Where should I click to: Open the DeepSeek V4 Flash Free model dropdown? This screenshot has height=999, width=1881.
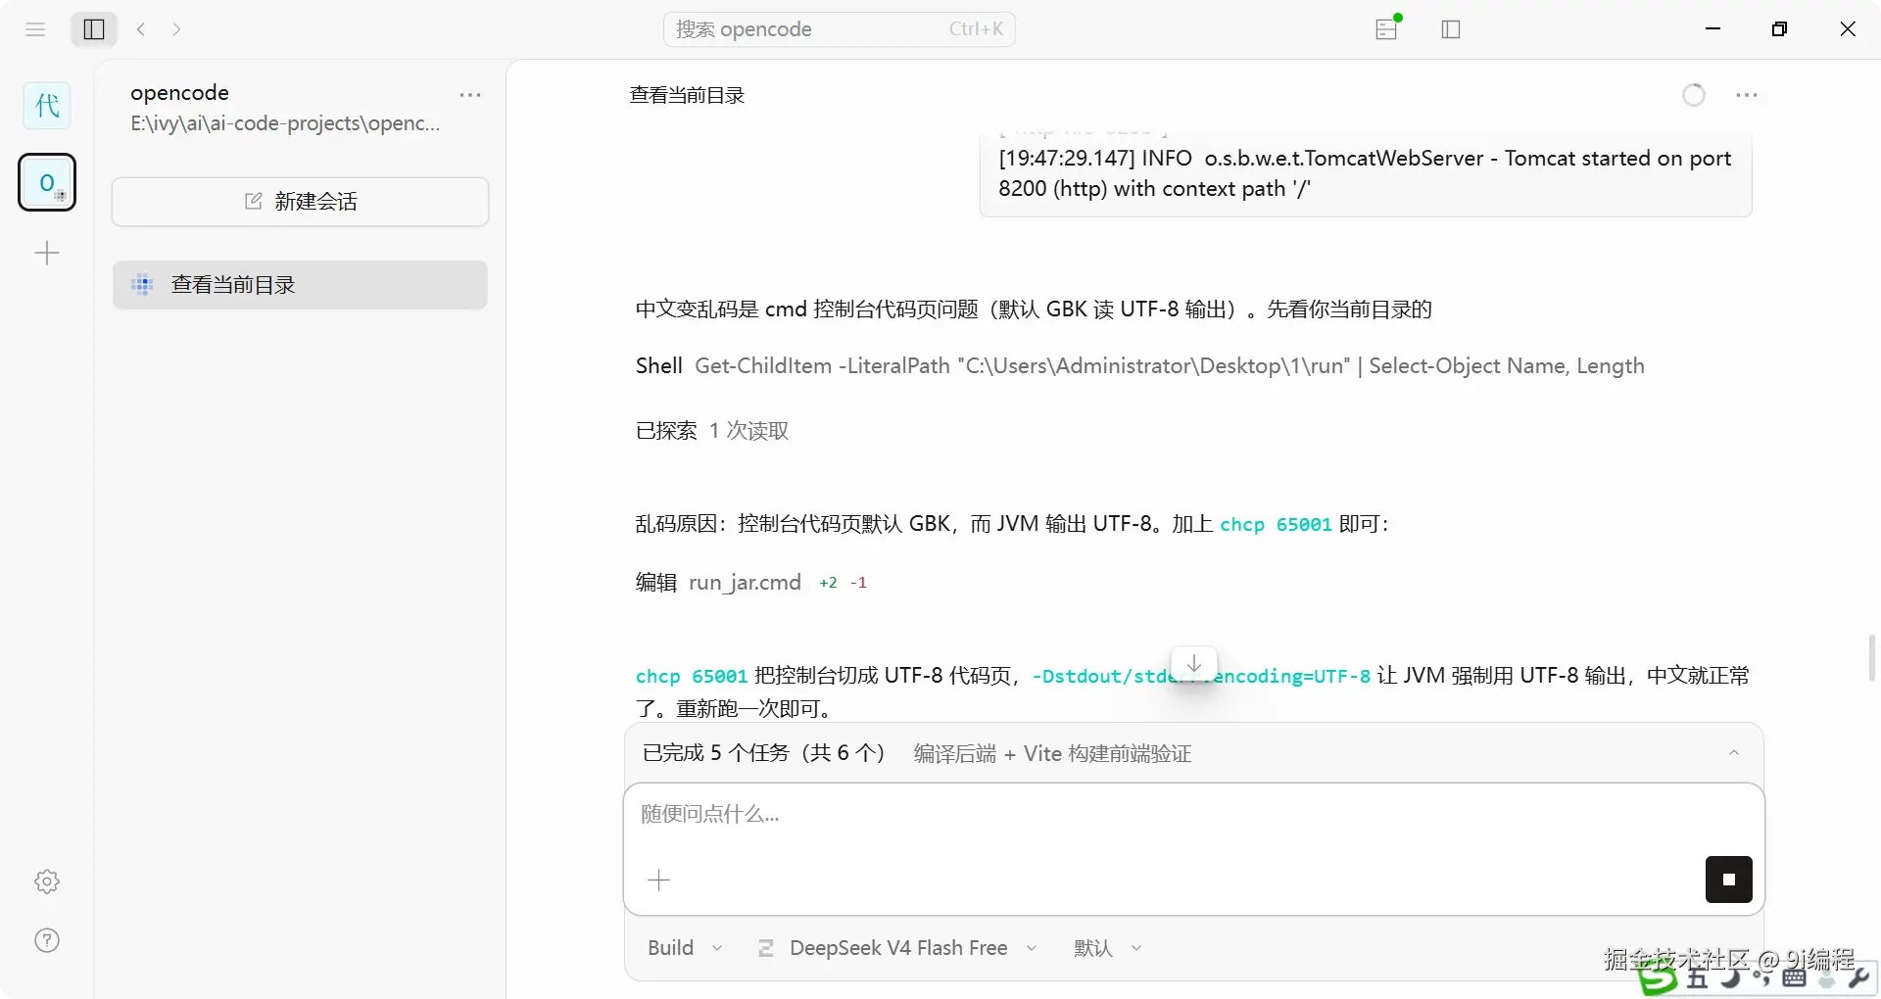click(x=897, y=948)
